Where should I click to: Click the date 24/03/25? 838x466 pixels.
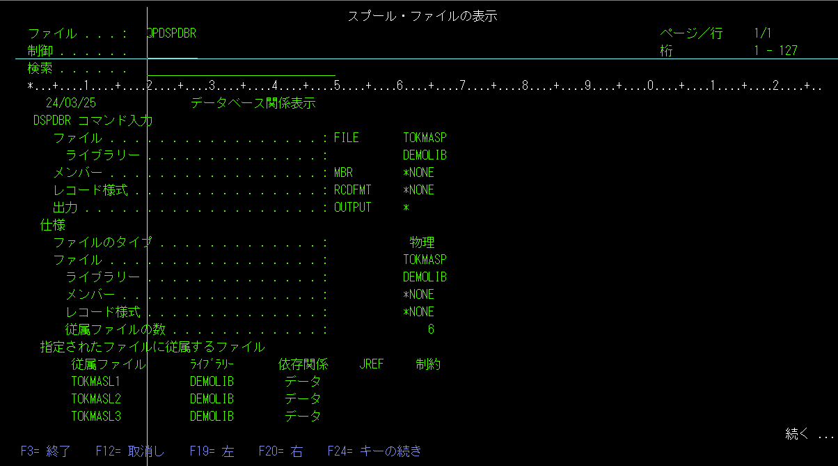[71, 103]
